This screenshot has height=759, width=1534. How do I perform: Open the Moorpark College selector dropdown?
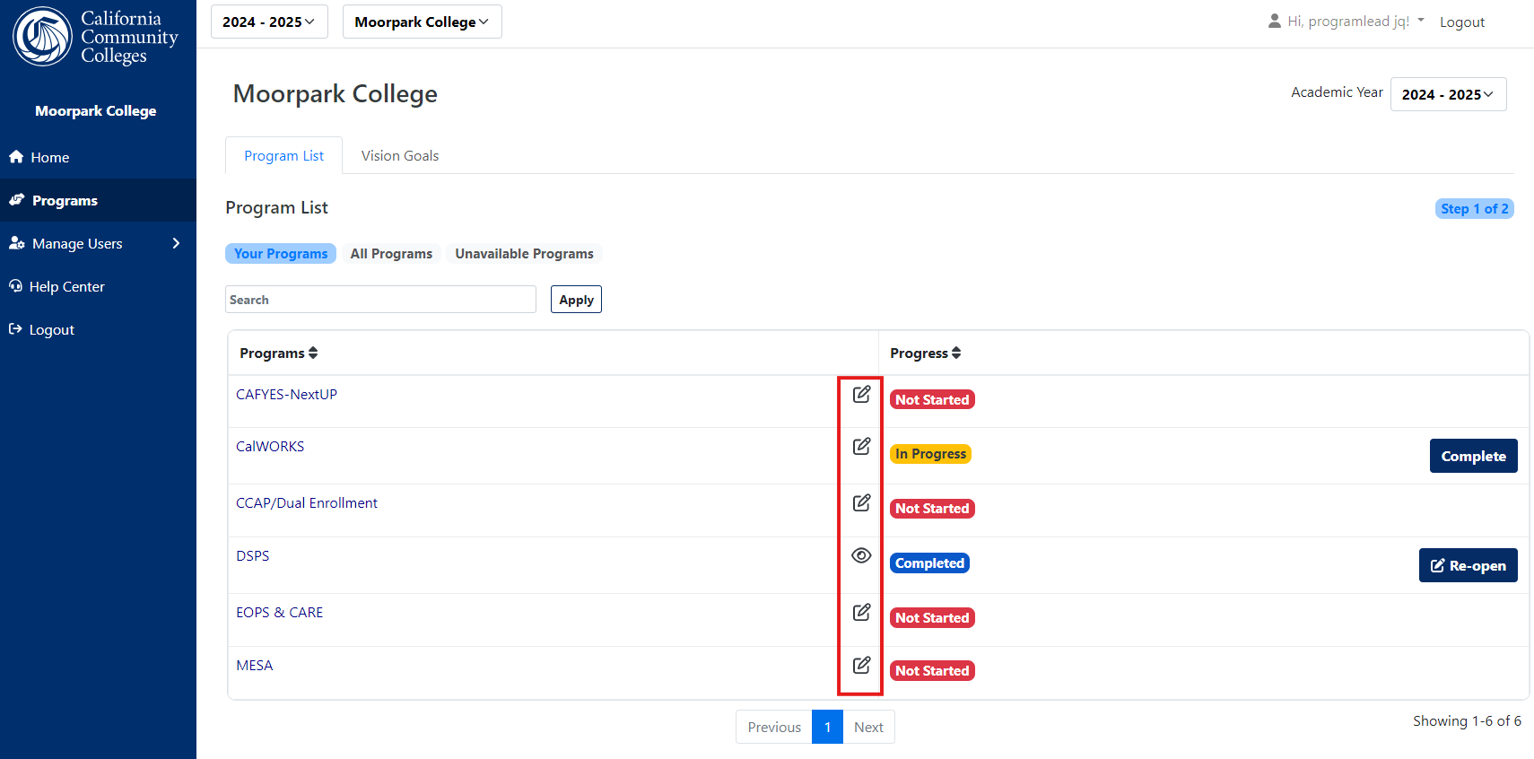point(422,22)
